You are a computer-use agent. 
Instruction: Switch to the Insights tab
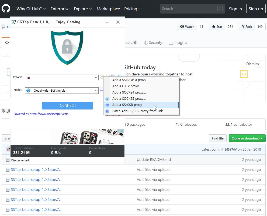click(x=178, y=42)
